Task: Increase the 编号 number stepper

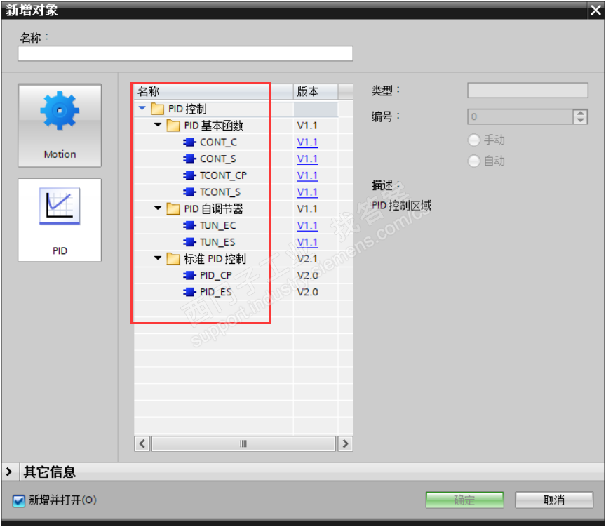Action: [581, 113]
